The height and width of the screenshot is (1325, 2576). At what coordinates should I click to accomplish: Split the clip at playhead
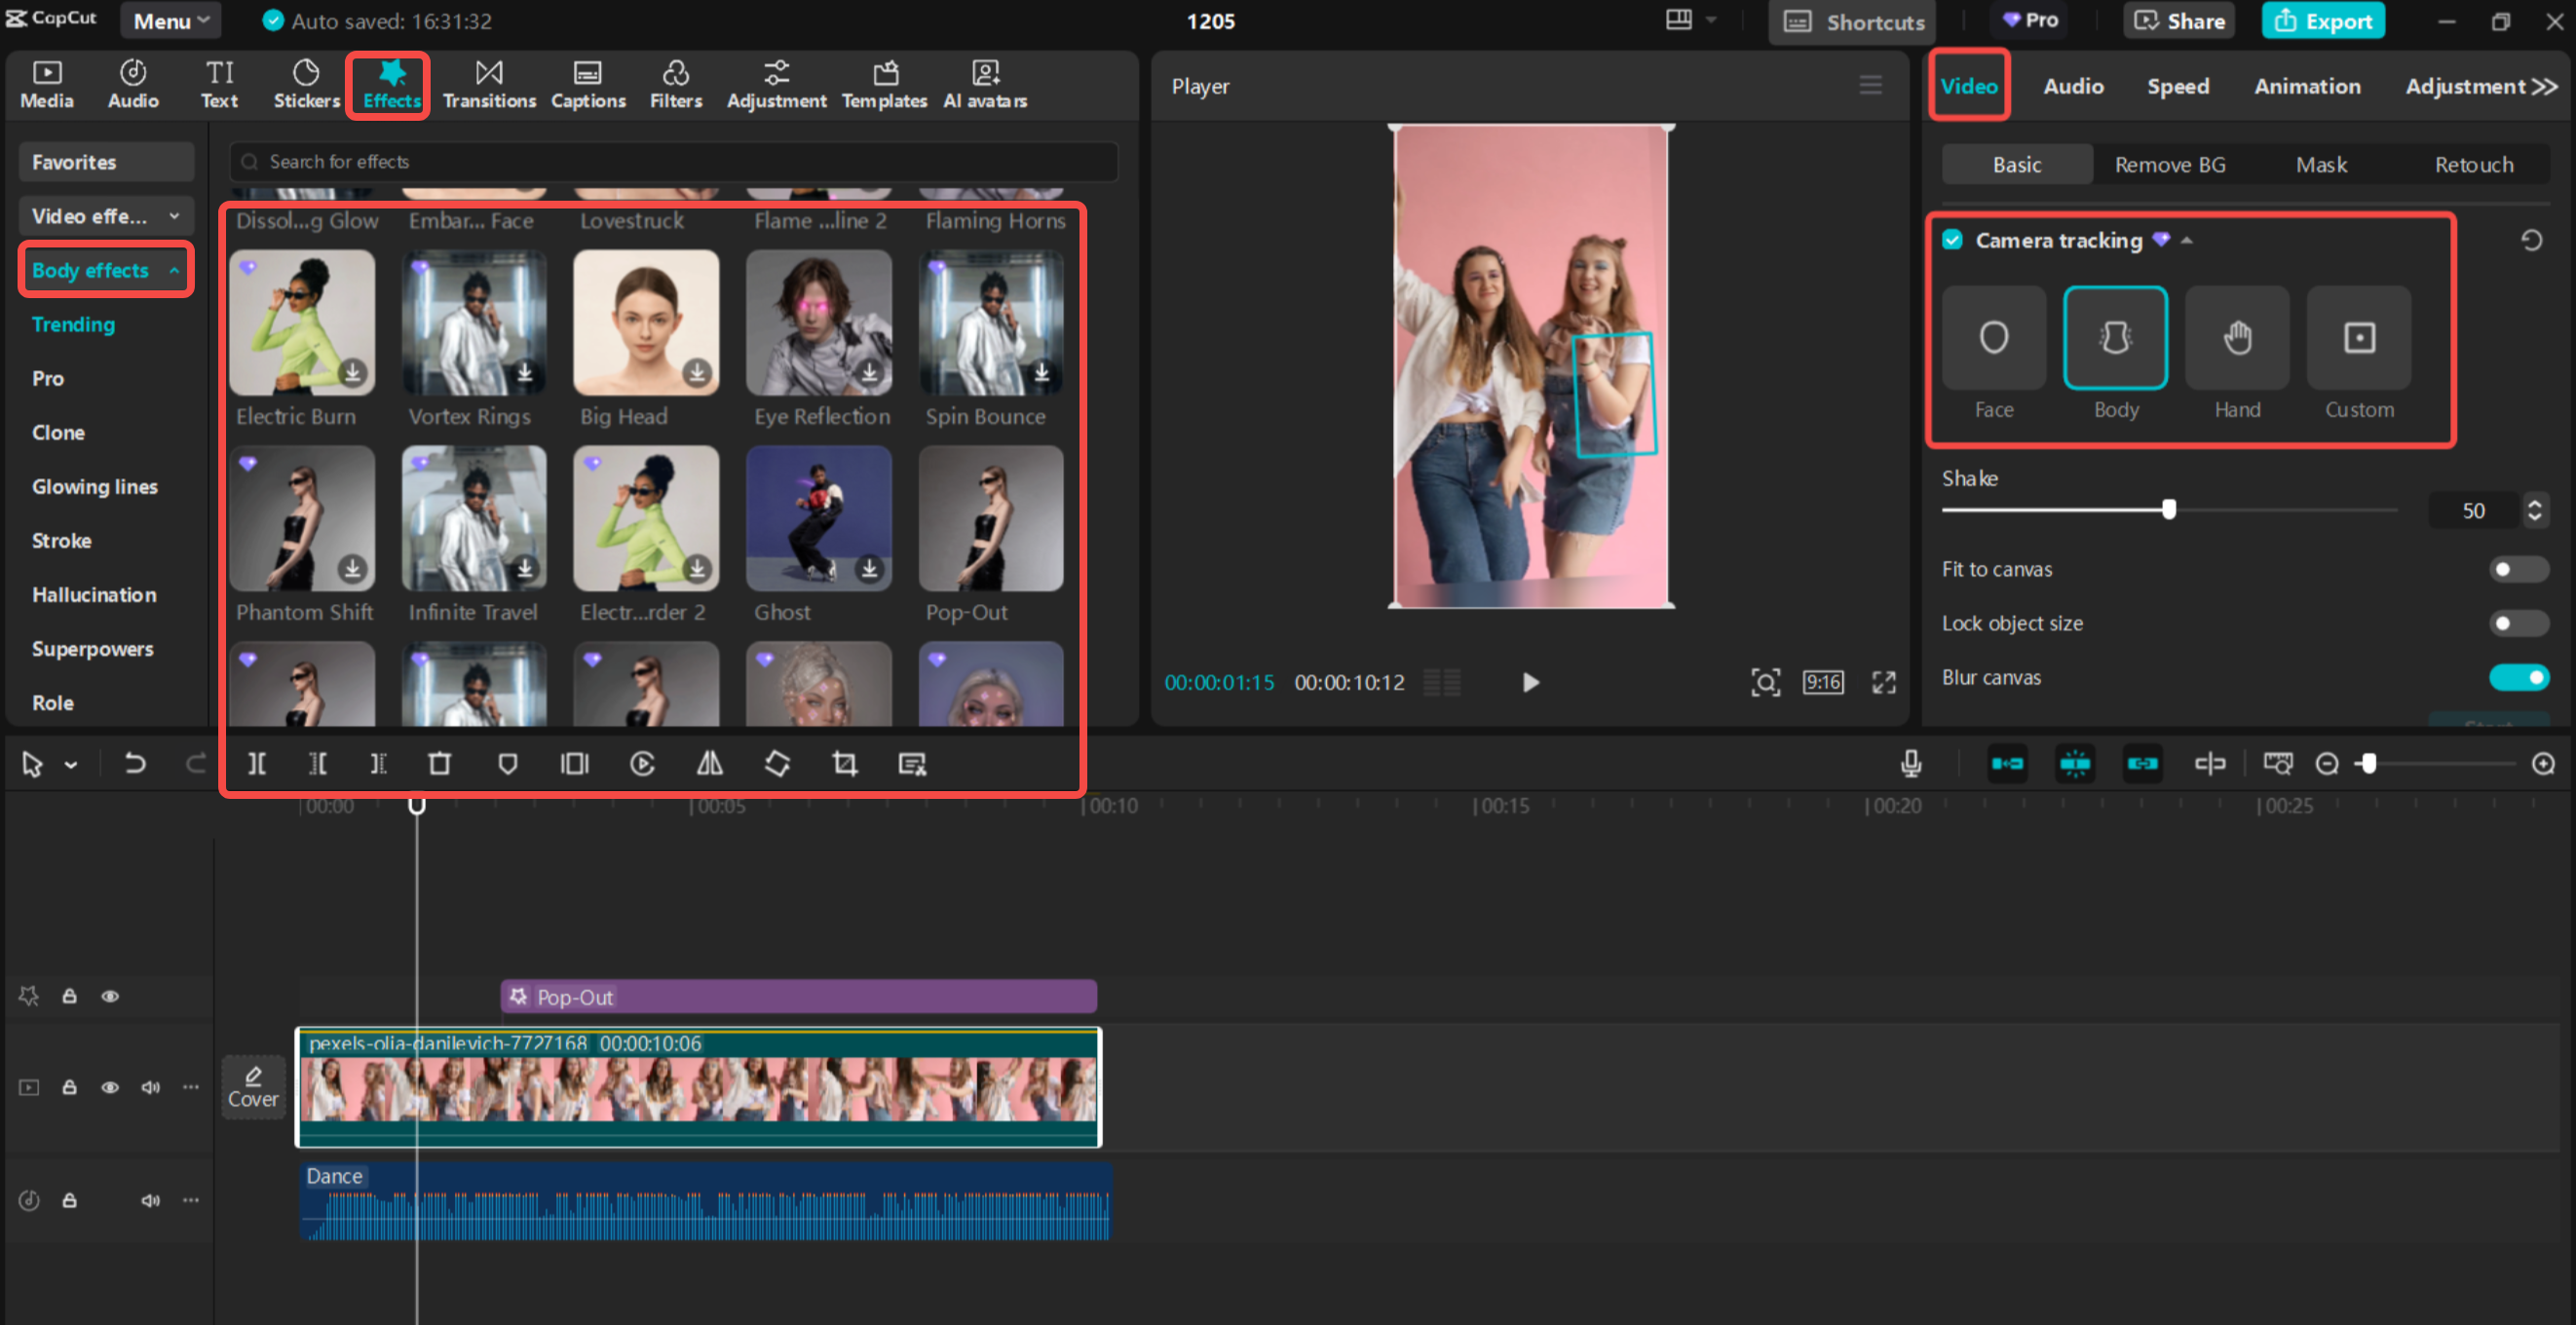point(257,764)
